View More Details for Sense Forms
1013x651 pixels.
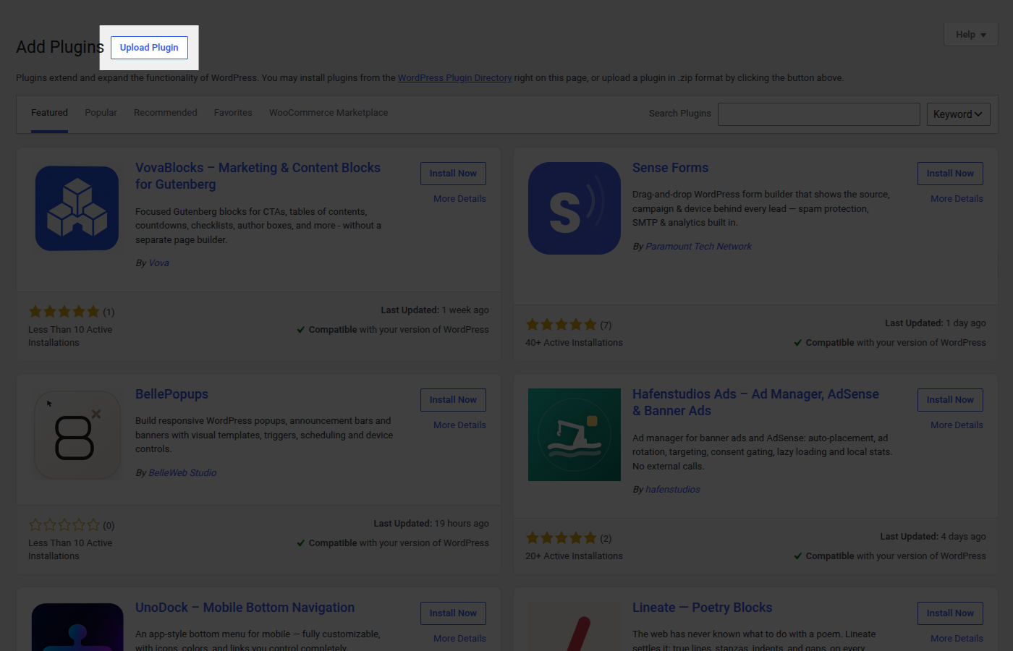(x=957, y=199)
